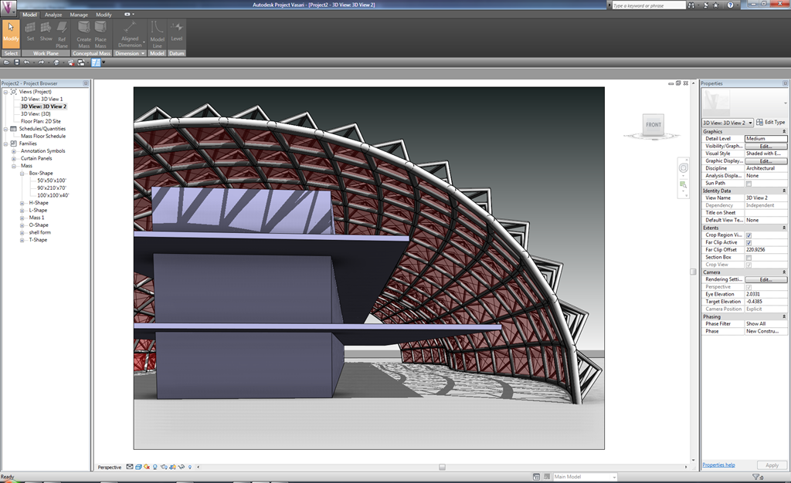Click Undo in quick access toolbar
791x483 pixels.
[x=27, y=62]
